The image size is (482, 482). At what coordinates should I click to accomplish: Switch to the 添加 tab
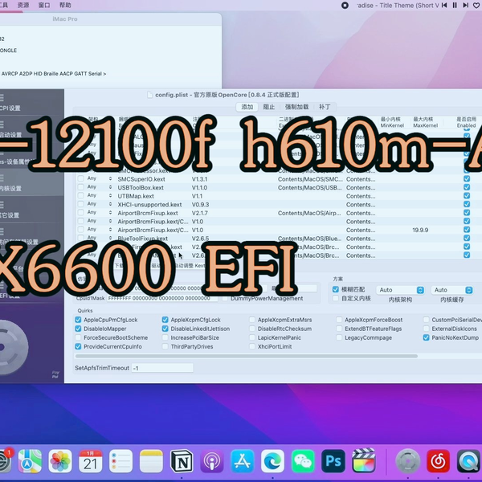247,107
